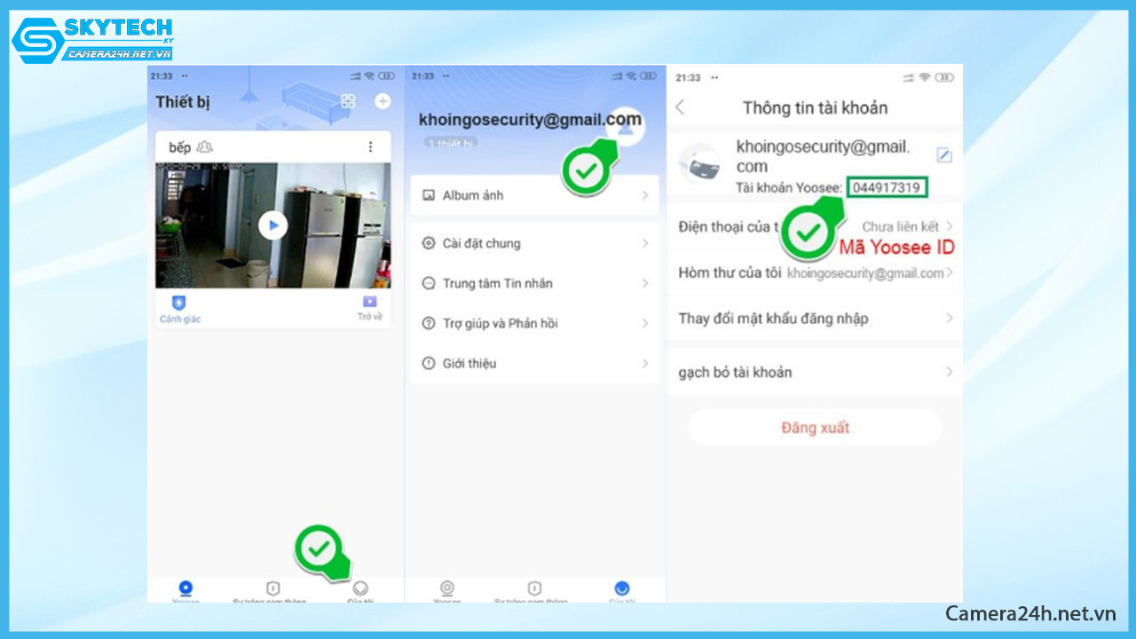Switch device list grid view icon
The width and height of the screenshot is (1136, 639).
coord(348,101)
